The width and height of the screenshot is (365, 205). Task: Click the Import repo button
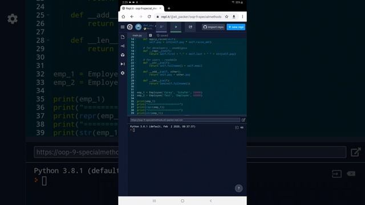[213, 27]
